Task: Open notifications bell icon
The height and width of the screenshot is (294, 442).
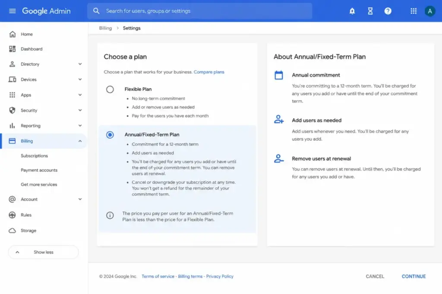Action: (352, 11)
